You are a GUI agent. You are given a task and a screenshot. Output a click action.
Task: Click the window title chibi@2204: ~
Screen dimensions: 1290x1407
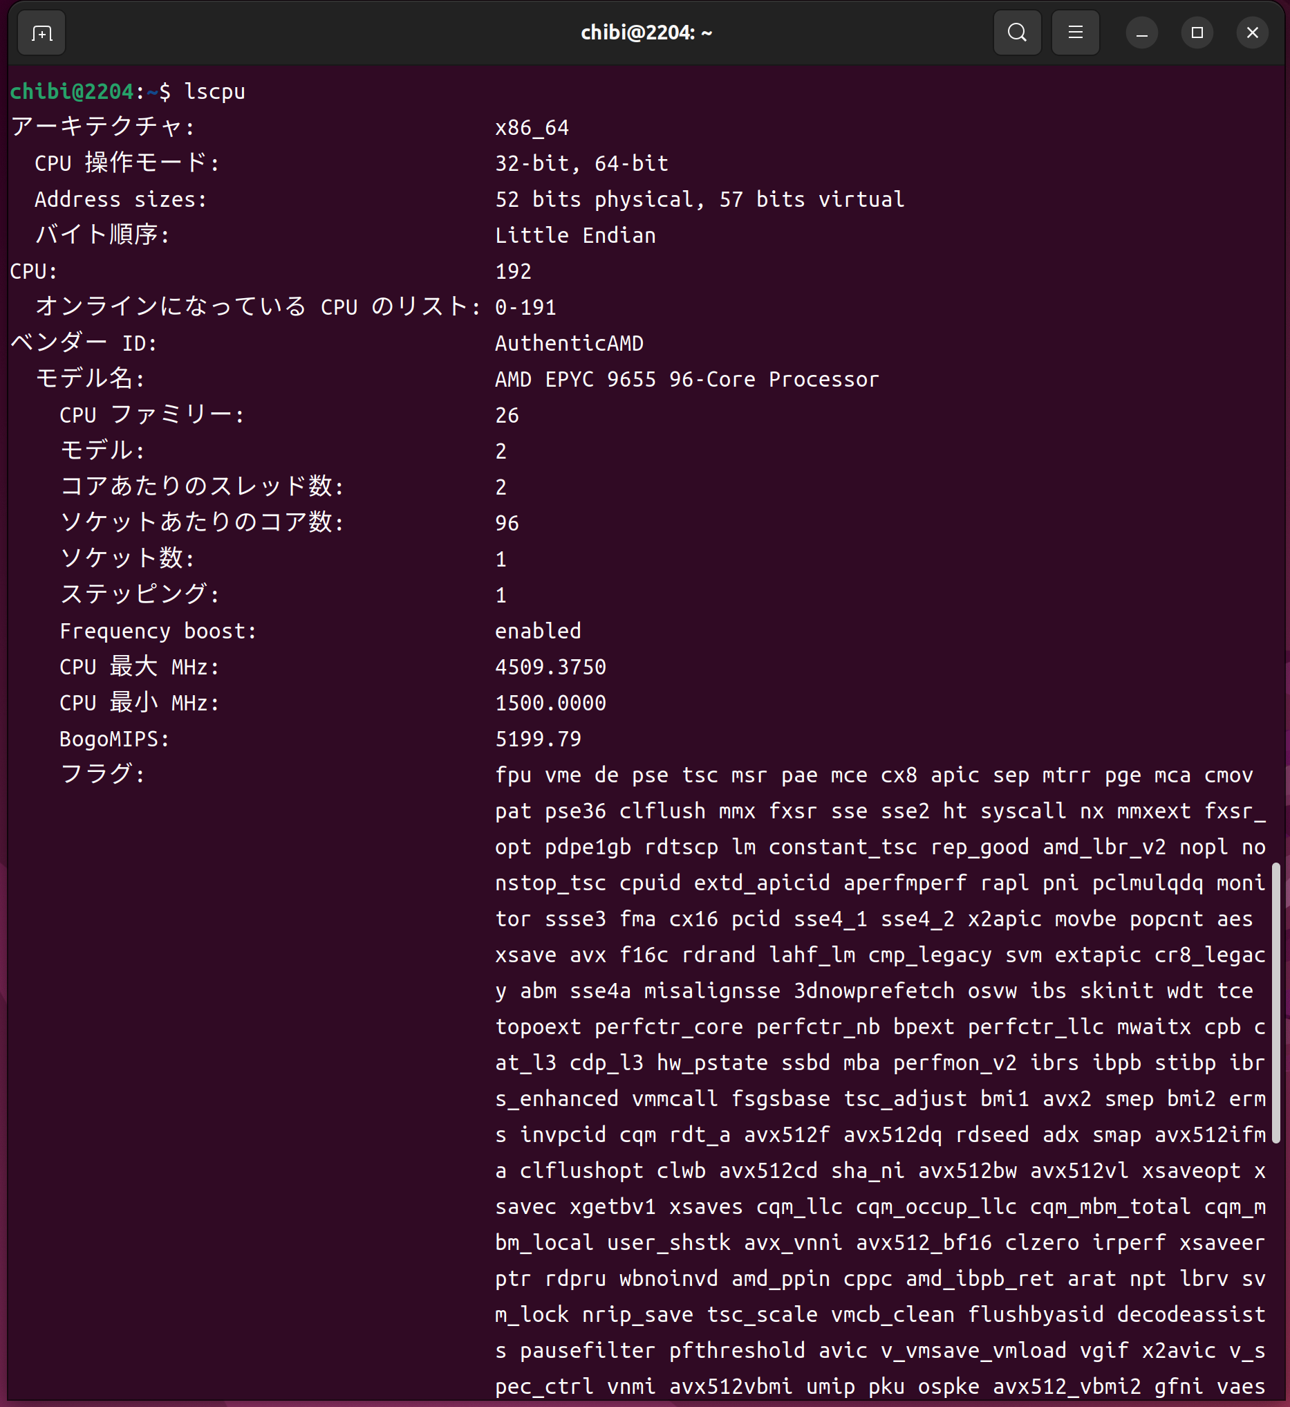point(646,33)
